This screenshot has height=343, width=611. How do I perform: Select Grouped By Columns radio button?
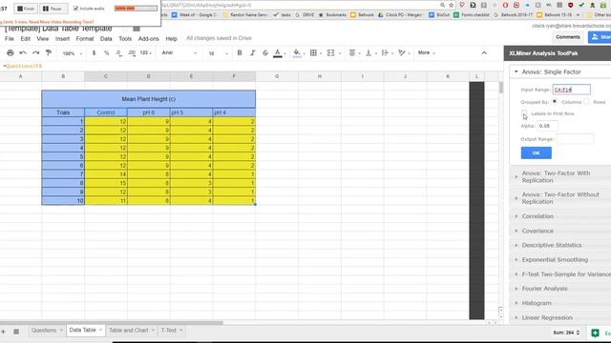555,102
